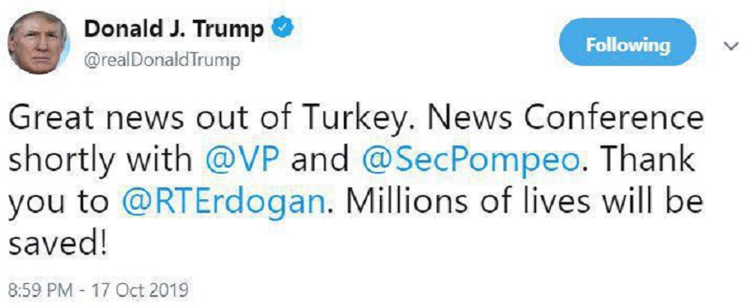The width and height of the screenshot is (747, 308).
Task: Open the @VP mention link
Action: (241, 162)
